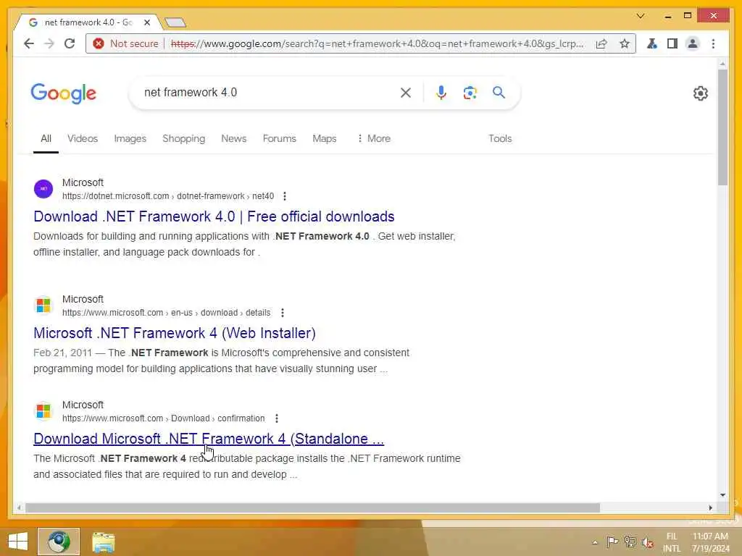This screenshot has width=742, height=556.
Task: Open the FIL INTL language indicator
Action: point(672,542)
